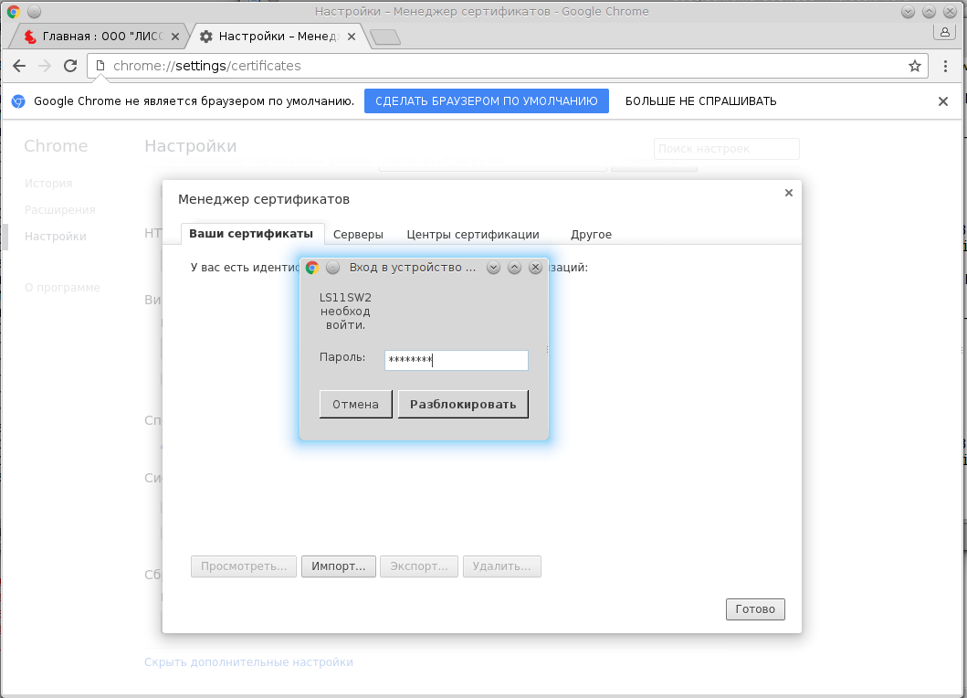The width and height of the screenshot is (967, 698).
Task: Click the Импорт... button
Action: click(338, 566)
